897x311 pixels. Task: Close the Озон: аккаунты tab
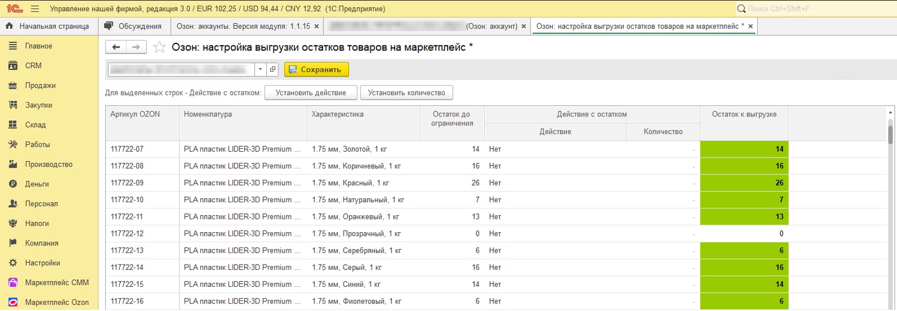[317, 26]
